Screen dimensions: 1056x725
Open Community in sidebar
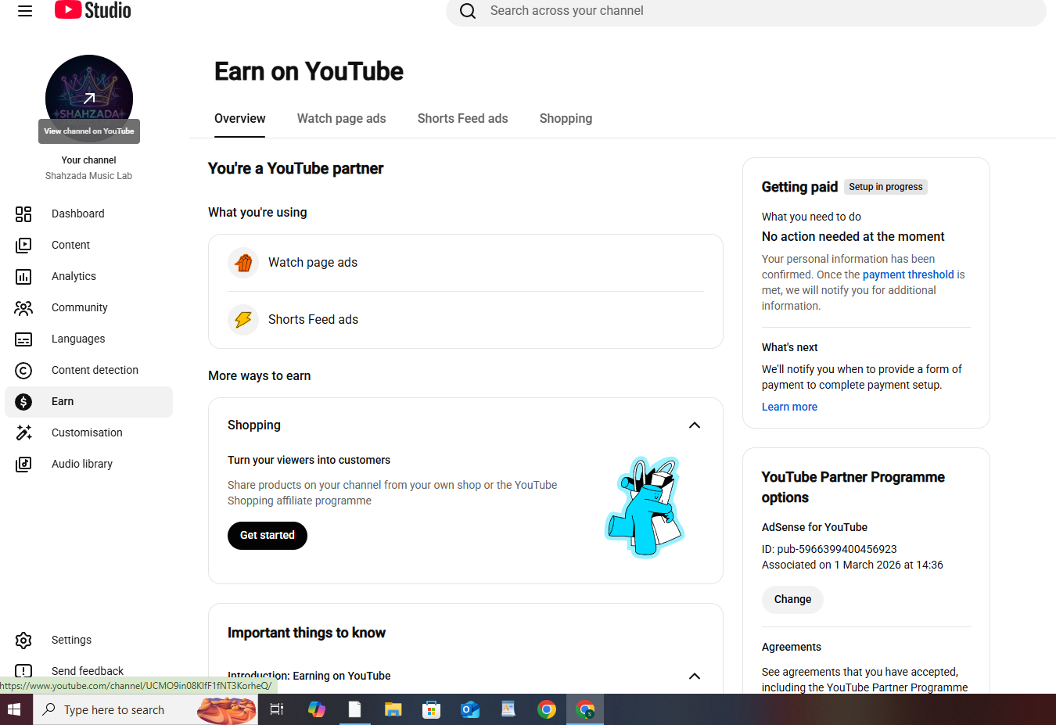(88, 307)
